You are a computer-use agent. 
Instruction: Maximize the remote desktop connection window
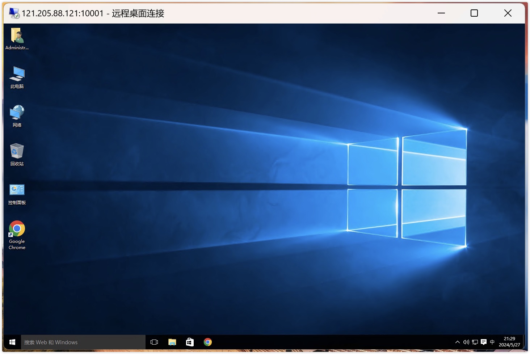[x=474, y=13]
